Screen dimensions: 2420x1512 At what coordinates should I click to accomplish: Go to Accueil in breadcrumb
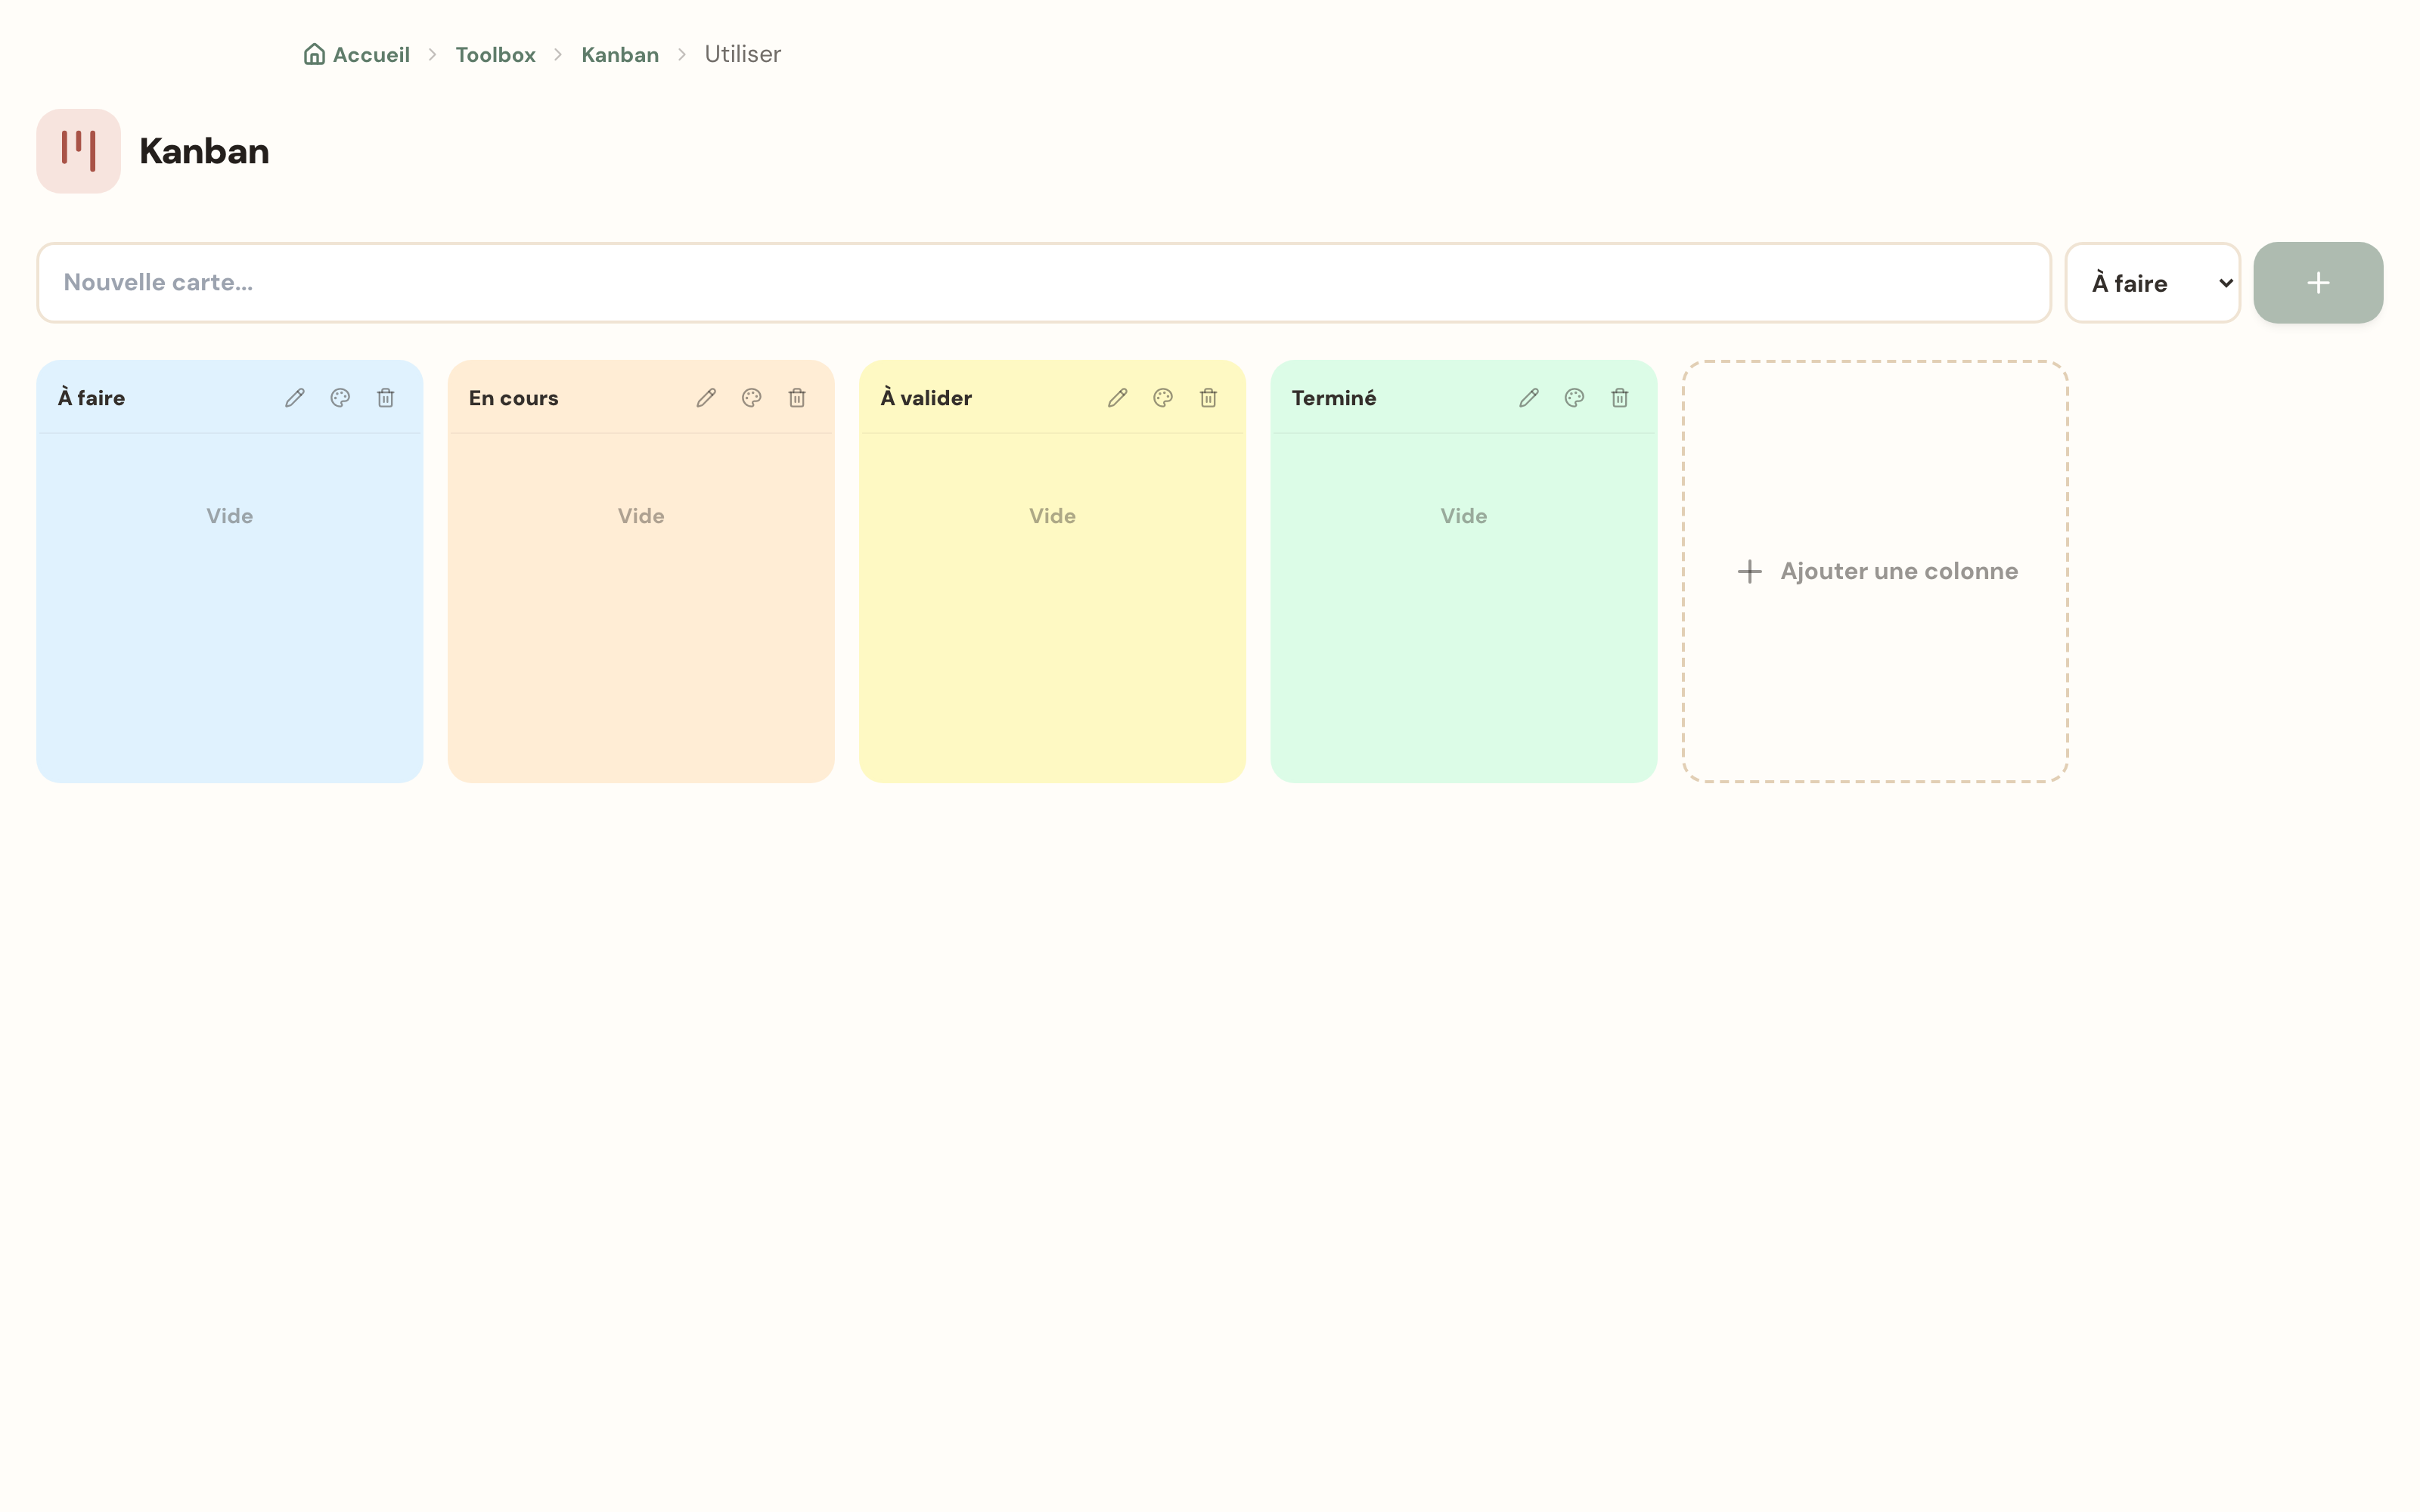357,54
